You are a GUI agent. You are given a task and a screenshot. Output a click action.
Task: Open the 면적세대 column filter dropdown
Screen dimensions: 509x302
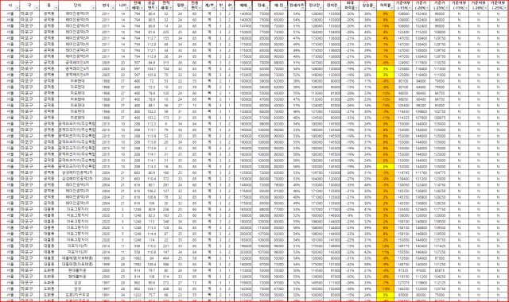pos(170,8)
